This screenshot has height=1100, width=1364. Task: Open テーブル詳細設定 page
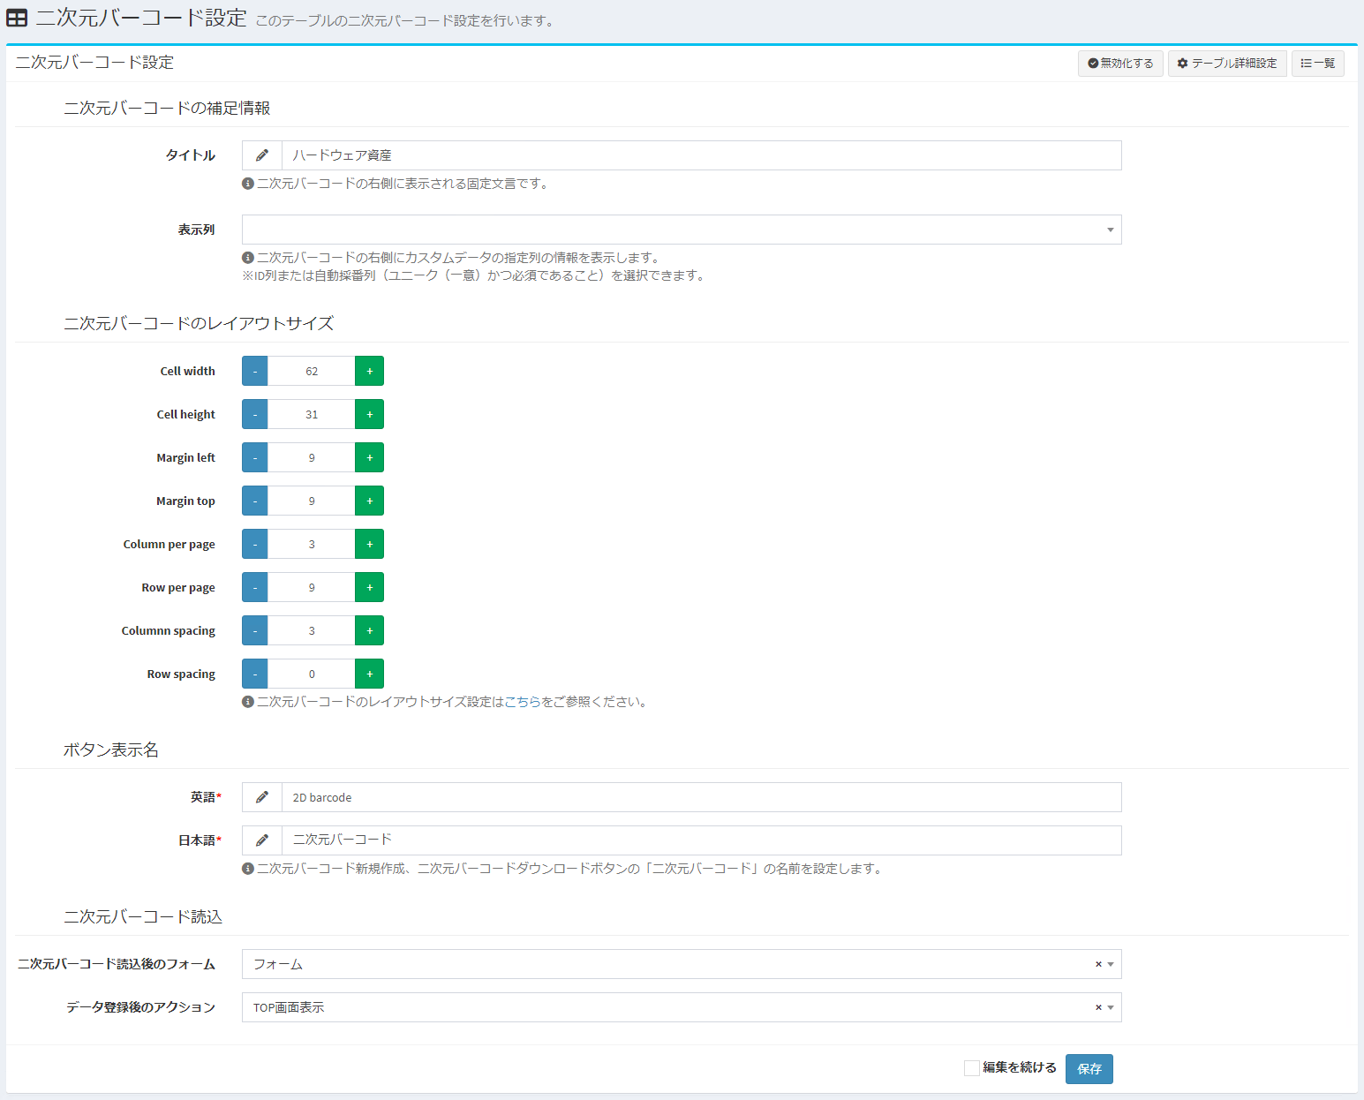click(1227, 64)
